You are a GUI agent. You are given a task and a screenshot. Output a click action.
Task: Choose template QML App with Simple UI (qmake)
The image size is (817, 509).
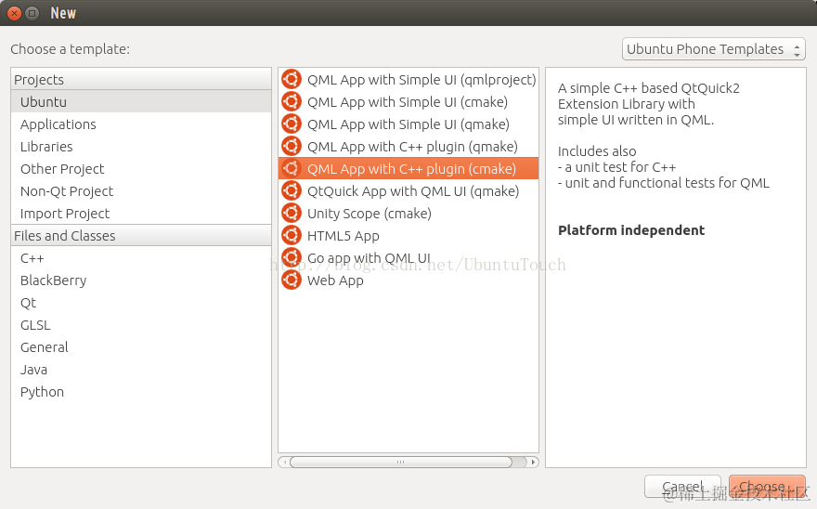[408, 124]
